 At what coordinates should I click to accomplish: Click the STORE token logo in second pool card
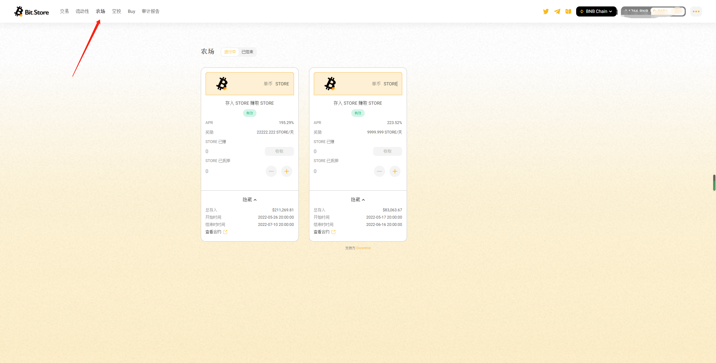click(x=330, y=84)
